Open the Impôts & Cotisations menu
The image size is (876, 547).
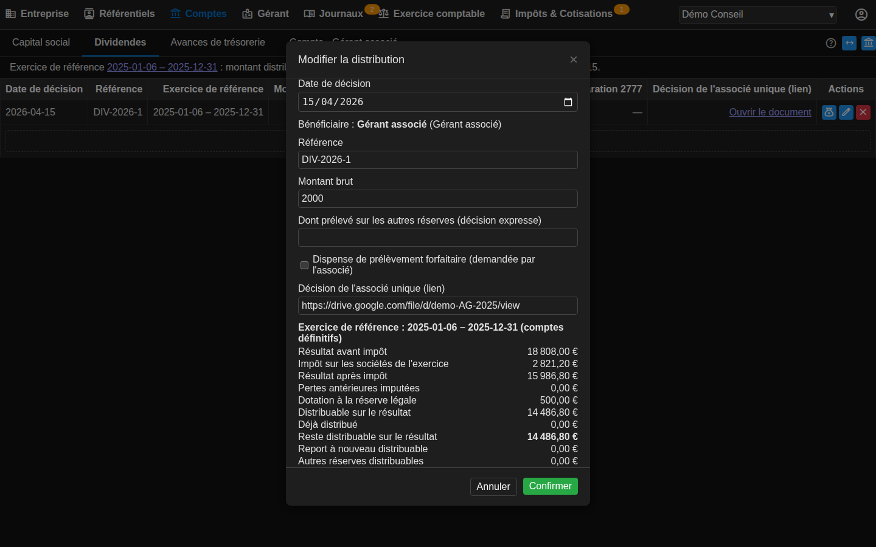pos(557,13)
